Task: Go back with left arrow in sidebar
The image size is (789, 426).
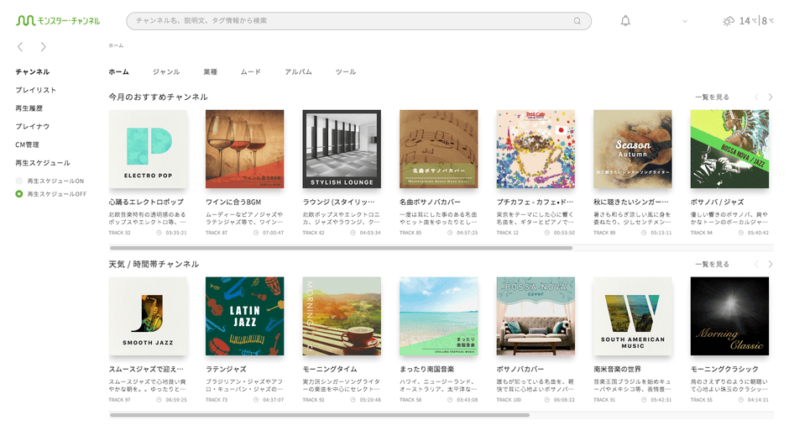Action: 21,47
